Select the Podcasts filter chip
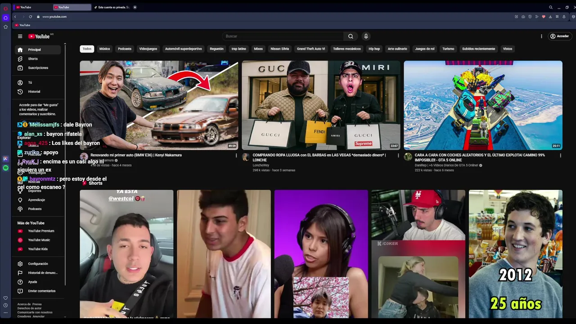The width and height of the screenshot is (576, 324). point(125,49)
